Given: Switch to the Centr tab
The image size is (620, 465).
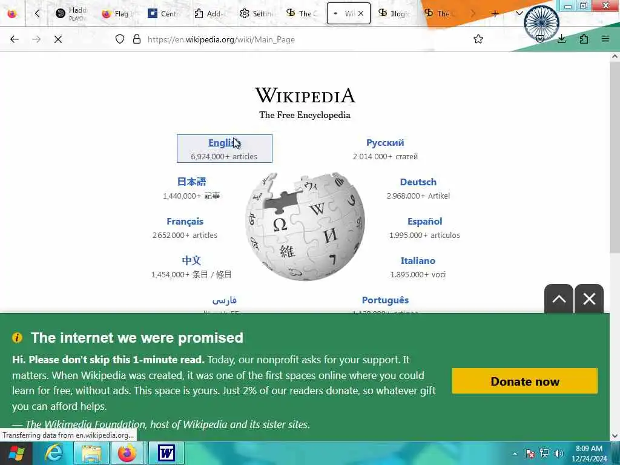Looking at the screenshot, I should click(x=163, y=13).
